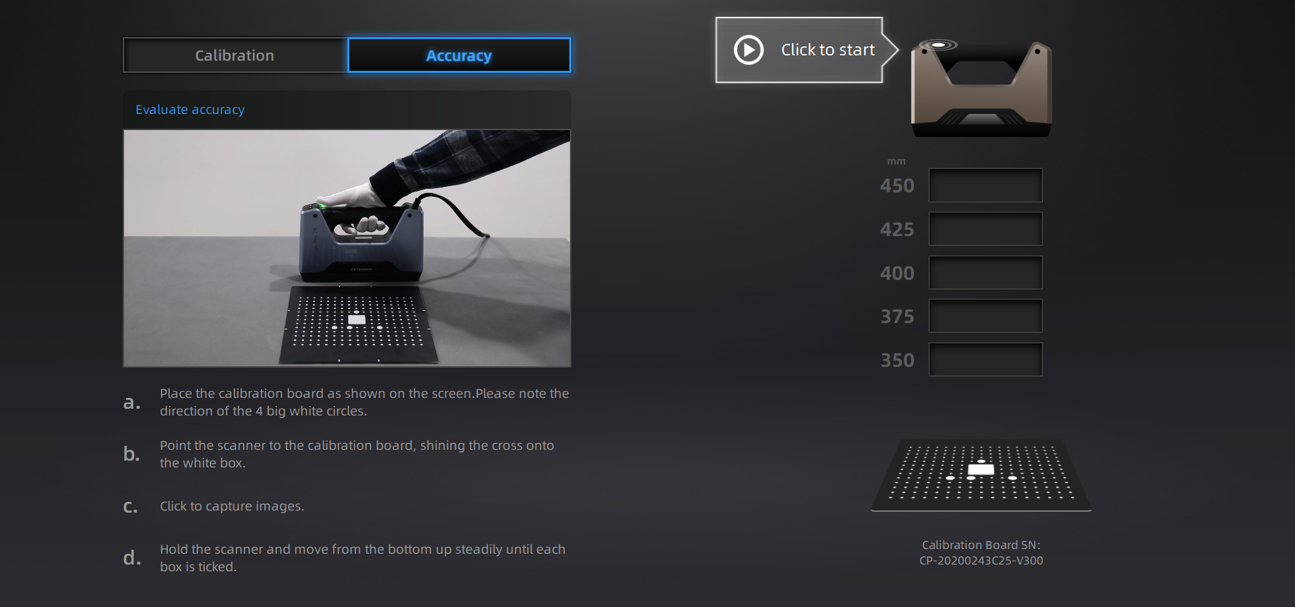Click the white box on the calibration board graphic

(979, 468)
